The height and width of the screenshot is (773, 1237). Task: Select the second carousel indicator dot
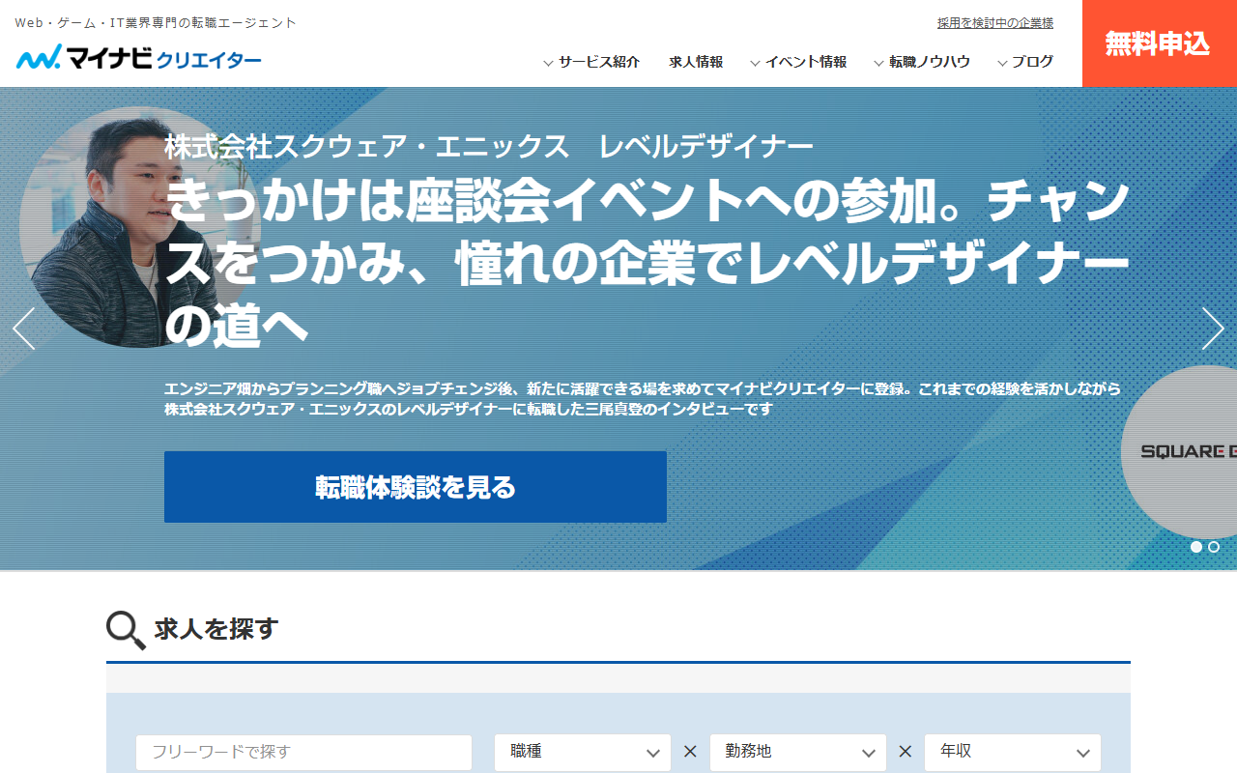(1214, 547)
